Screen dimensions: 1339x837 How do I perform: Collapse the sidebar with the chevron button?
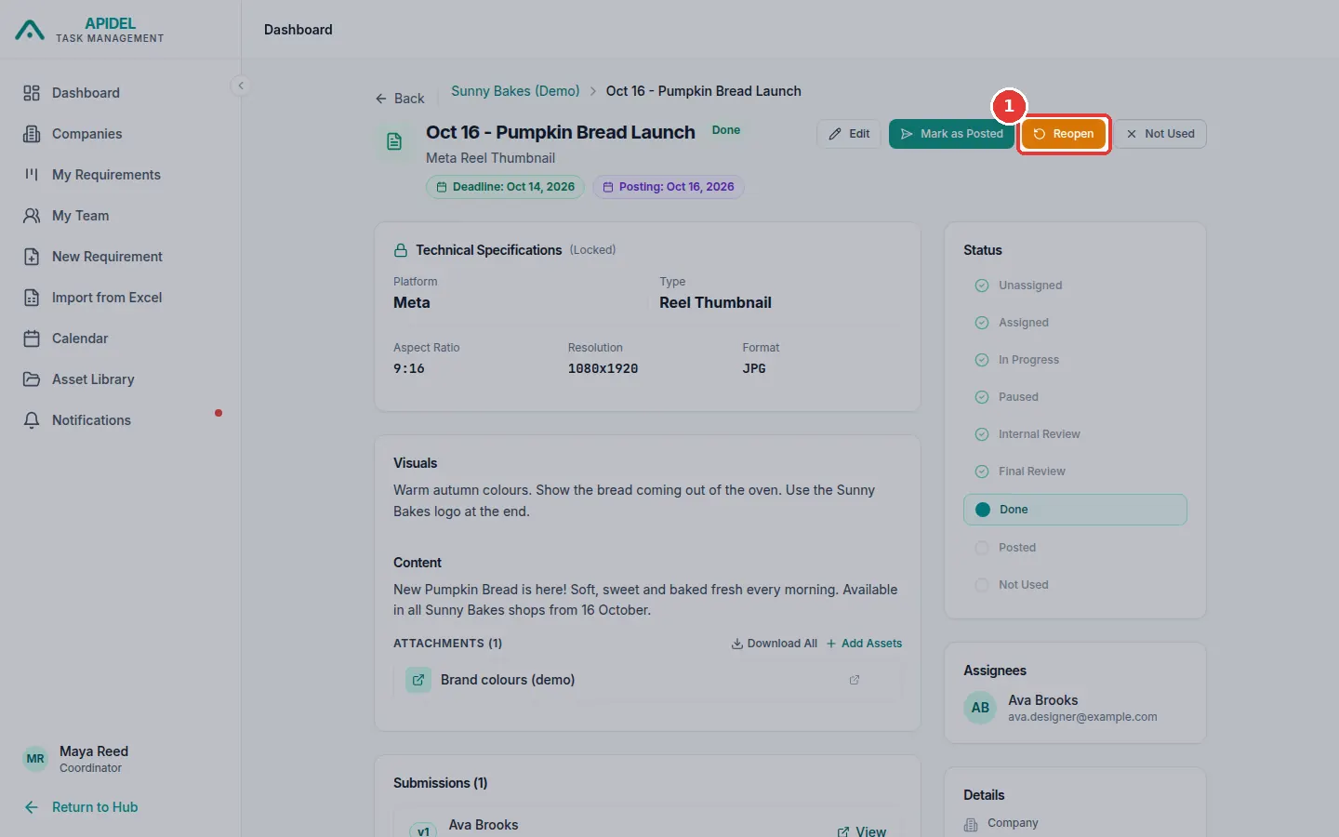(x=241, y=86)
